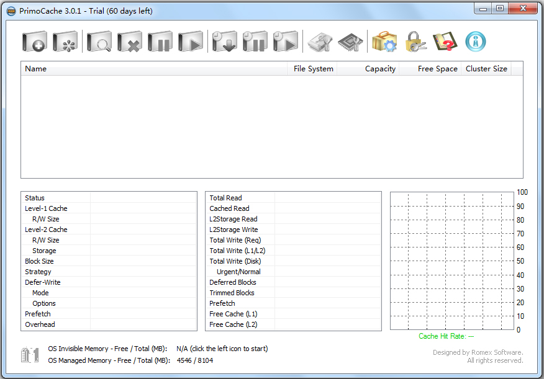Close the PrimoCache window

pos(523,9)
